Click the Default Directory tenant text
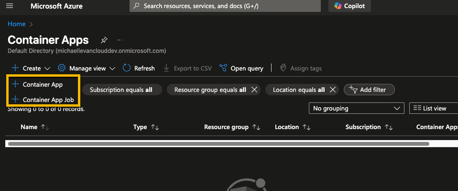Screen dimensions: 458x191 pos(87,51)
